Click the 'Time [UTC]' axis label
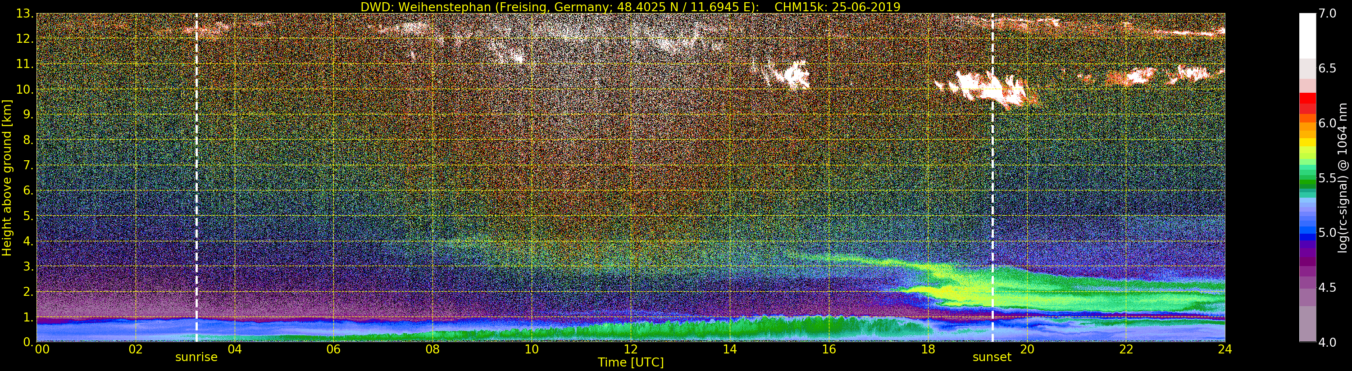Viewport: 1352px width, 371px height. [631, 362]
